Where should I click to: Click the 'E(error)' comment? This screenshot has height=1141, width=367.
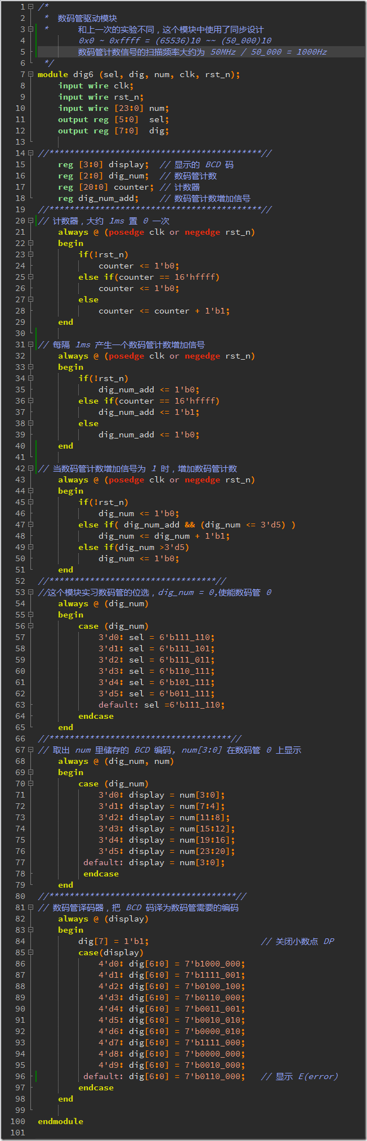[x=318, y=1076]
